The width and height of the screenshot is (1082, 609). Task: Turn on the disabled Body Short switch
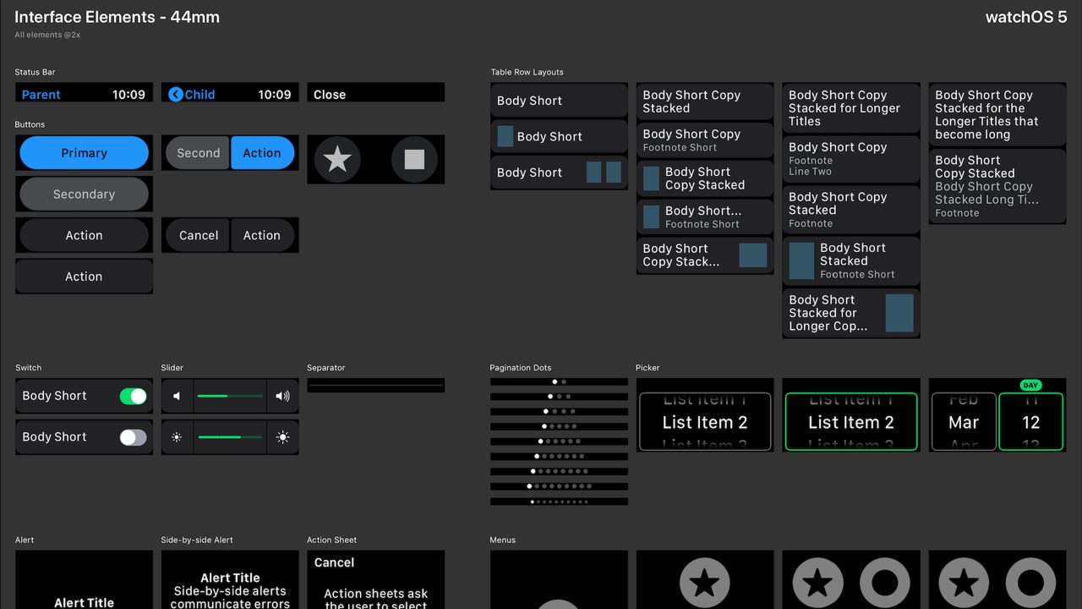tap(133, 437)
